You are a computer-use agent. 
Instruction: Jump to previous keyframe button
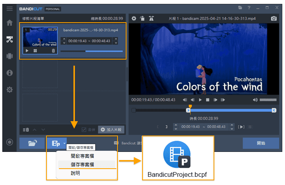point(185,100)
